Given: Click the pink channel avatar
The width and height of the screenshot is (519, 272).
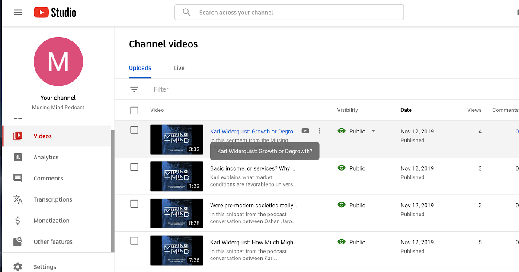Looking at the screenshot, I should 58,62.
